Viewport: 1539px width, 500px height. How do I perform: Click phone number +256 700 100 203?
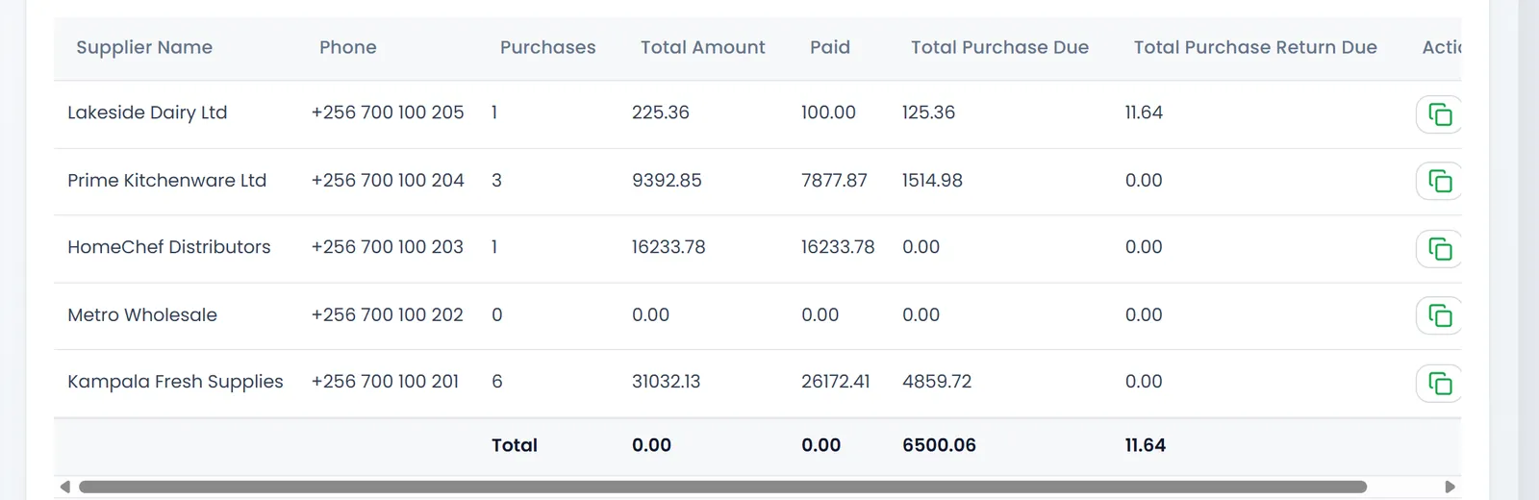388,247
